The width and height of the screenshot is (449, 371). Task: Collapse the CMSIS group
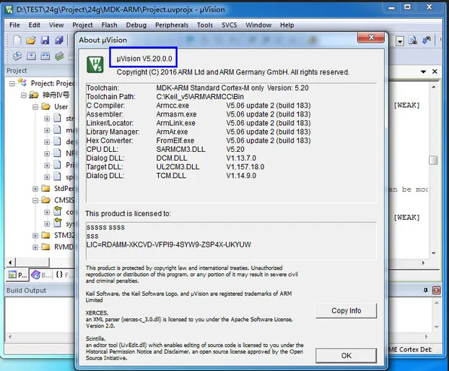[x=35, y=200]
